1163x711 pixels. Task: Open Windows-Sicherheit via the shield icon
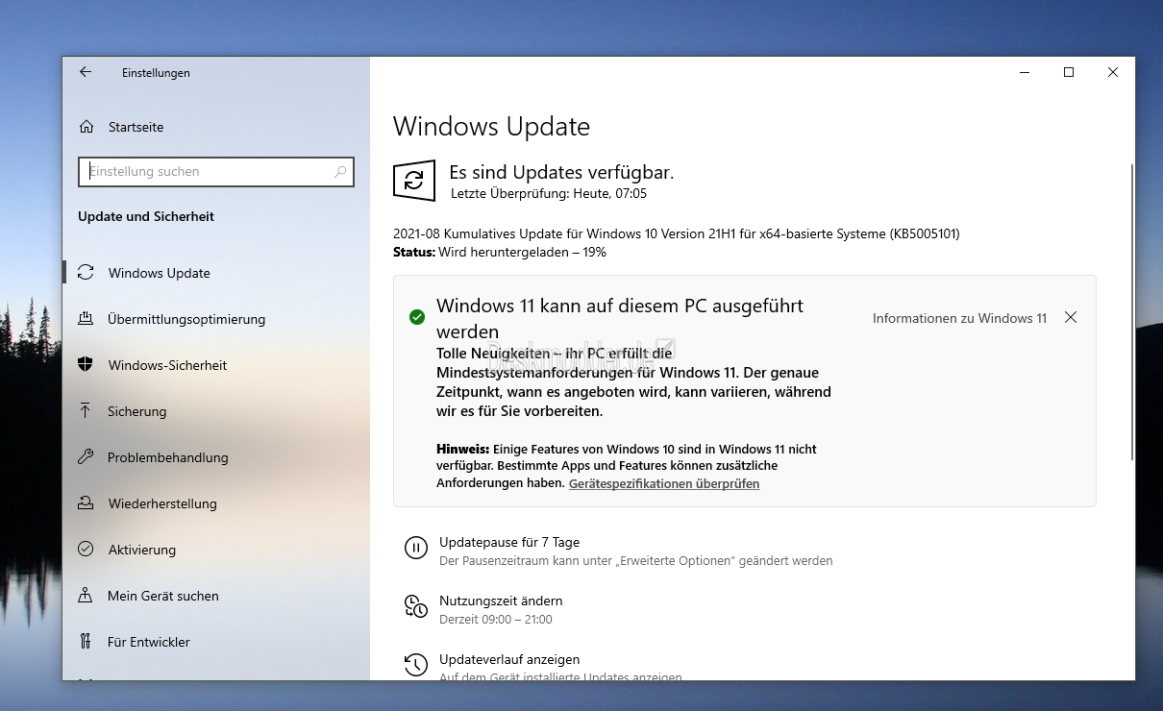pos(86,365)
